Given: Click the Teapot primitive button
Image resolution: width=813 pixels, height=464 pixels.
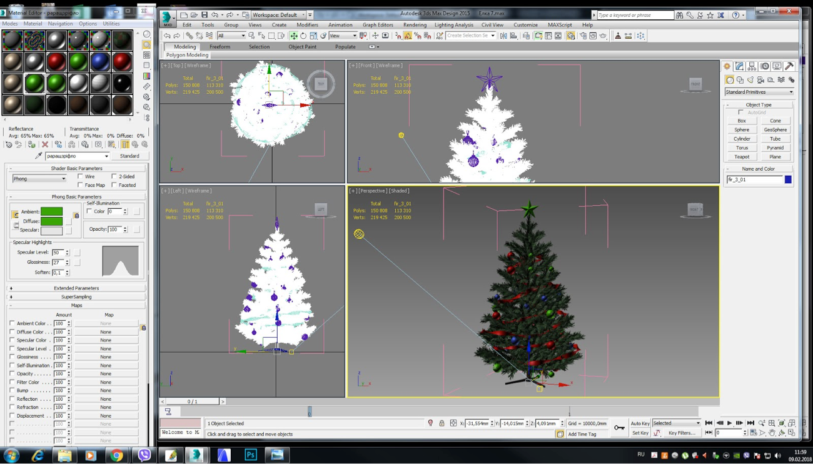Looking at the screenshot, I should [x=742, y=157].
